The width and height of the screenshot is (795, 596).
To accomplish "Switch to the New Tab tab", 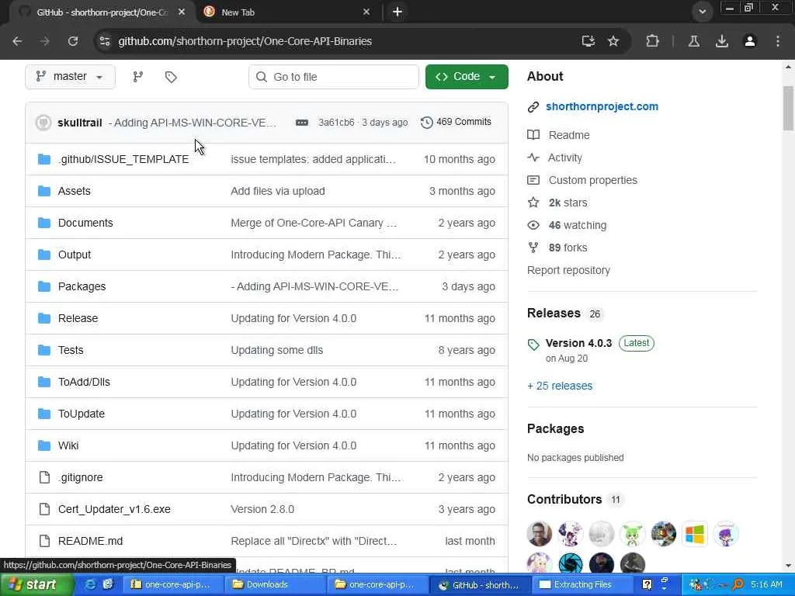I will [288, 12].
